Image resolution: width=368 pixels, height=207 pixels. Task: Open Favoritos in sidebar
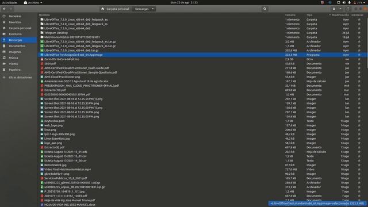[x=15, y=22]
